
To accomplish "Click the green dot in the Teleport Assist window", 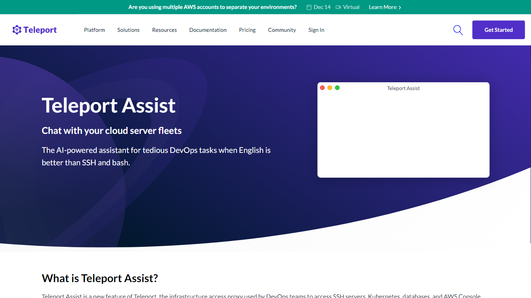I will 337,88.
